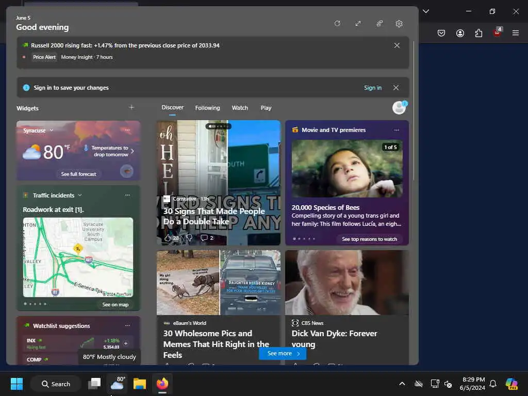Viewport: 528px width, 396px height.
Task: Go to the Watch tab
Action: click(x=240, y=108)
